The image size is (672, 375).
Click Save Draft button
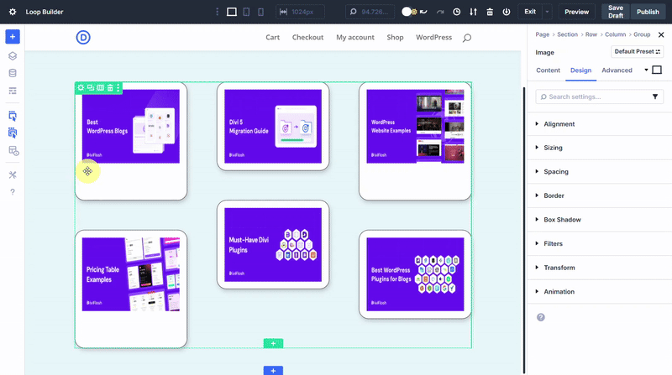(616, 12)
